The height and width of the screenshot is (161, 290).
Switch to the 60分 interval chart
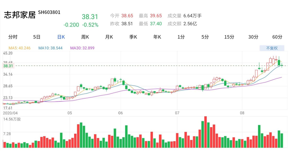277,37
